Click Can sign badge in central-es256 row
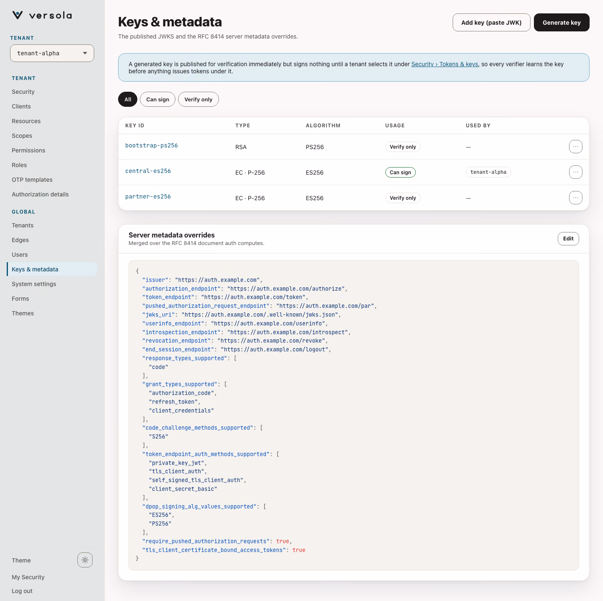Screen dimensions: 603x601 point(400,173)
